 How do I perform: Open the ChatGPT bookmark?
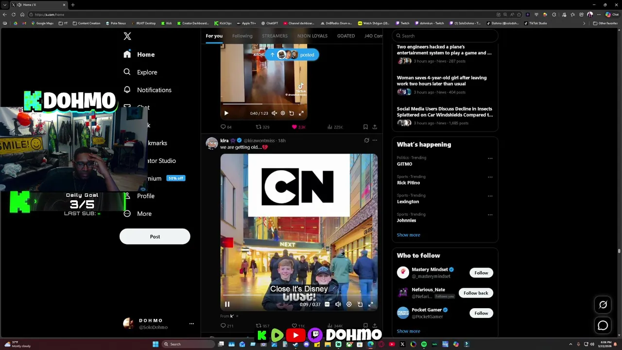(270, 23)
